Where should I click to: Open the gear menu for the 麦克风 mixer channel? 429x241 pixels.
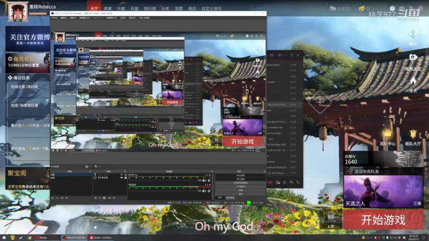click(209, 180)
